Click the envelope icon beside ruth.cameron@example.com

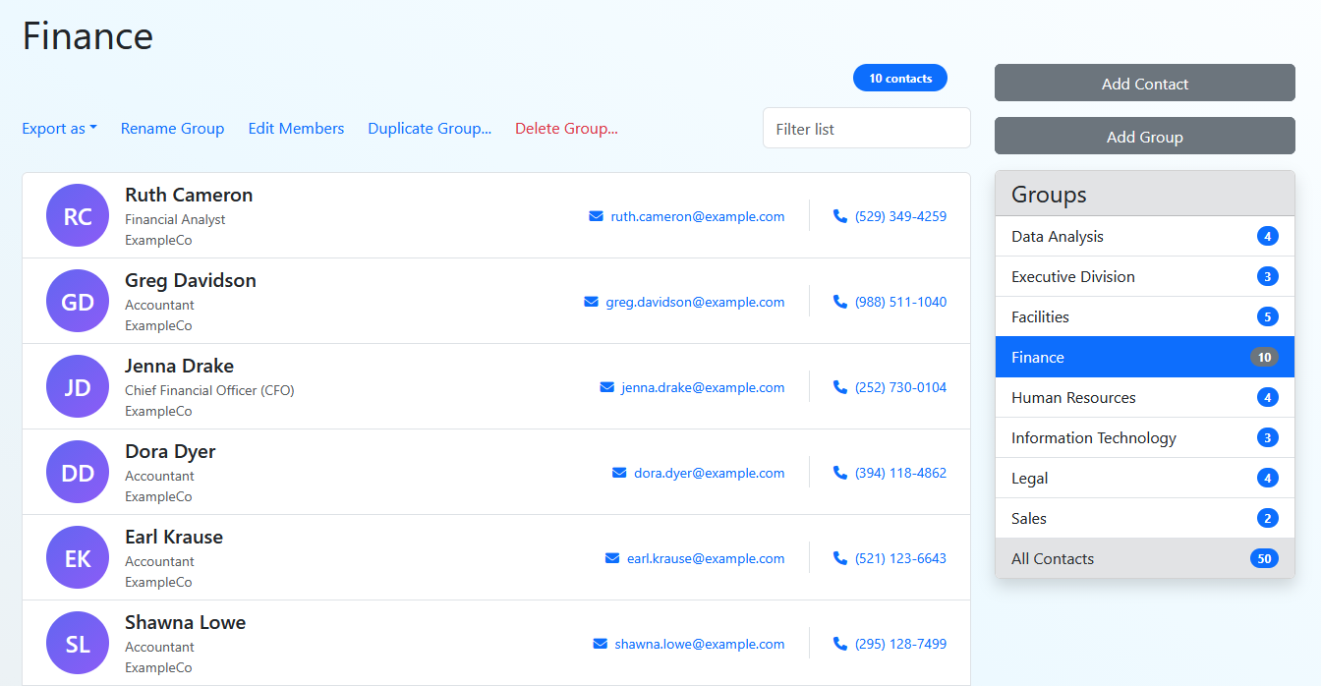[x=596, y=216]
